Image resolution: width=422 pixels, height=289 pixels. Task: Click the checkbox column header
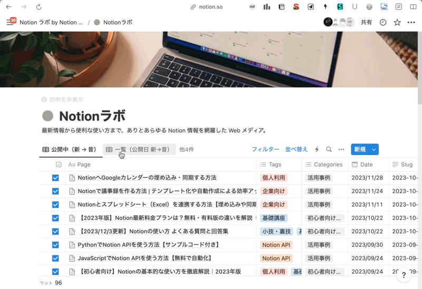(x=59, y=165)
